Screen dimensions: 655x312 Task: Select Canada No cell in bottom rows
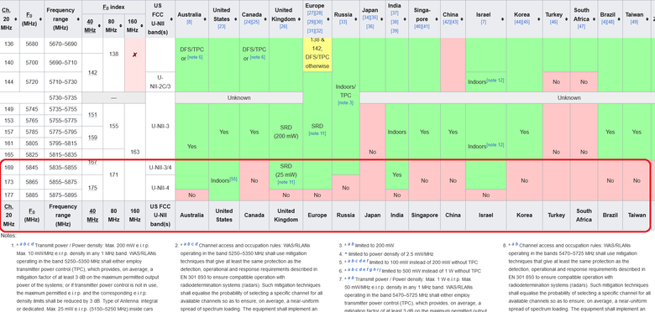254,181
